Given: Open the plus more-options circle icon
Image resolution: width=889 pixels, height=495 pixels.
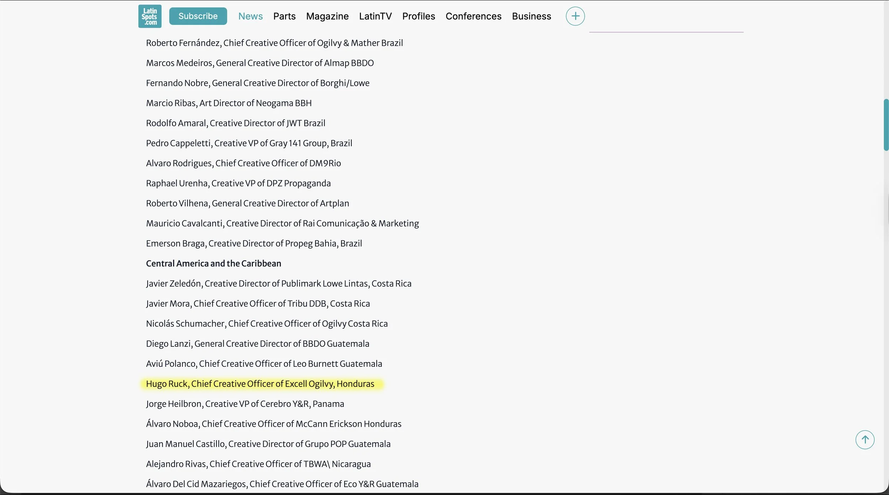Looking at the screenshot, I should coord(575,16).
